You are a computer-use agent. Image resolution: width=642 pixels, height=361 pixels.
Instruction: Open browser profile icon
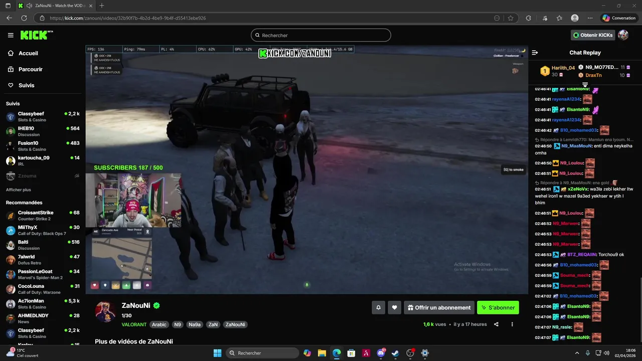(575, 18)
